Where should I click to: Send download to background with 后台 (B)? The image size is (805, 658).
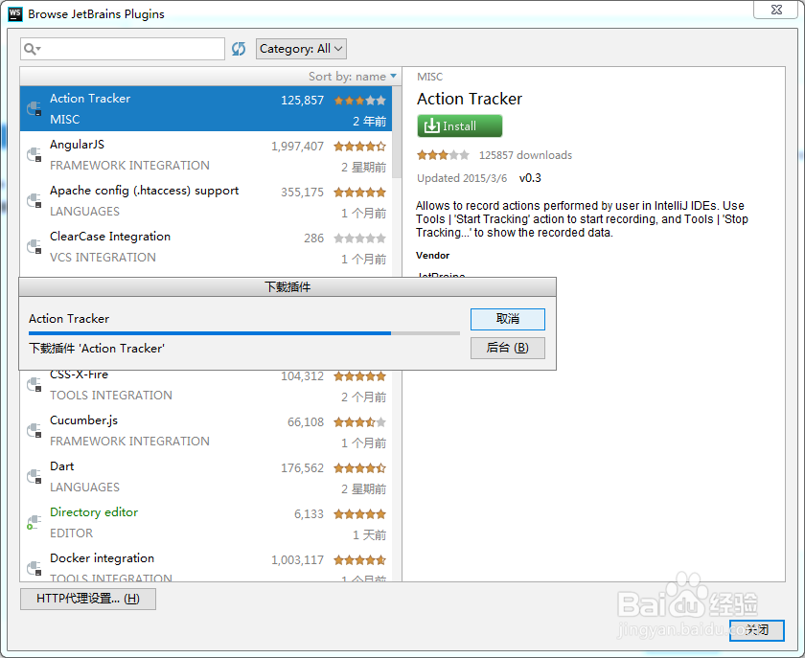point(508,348)
